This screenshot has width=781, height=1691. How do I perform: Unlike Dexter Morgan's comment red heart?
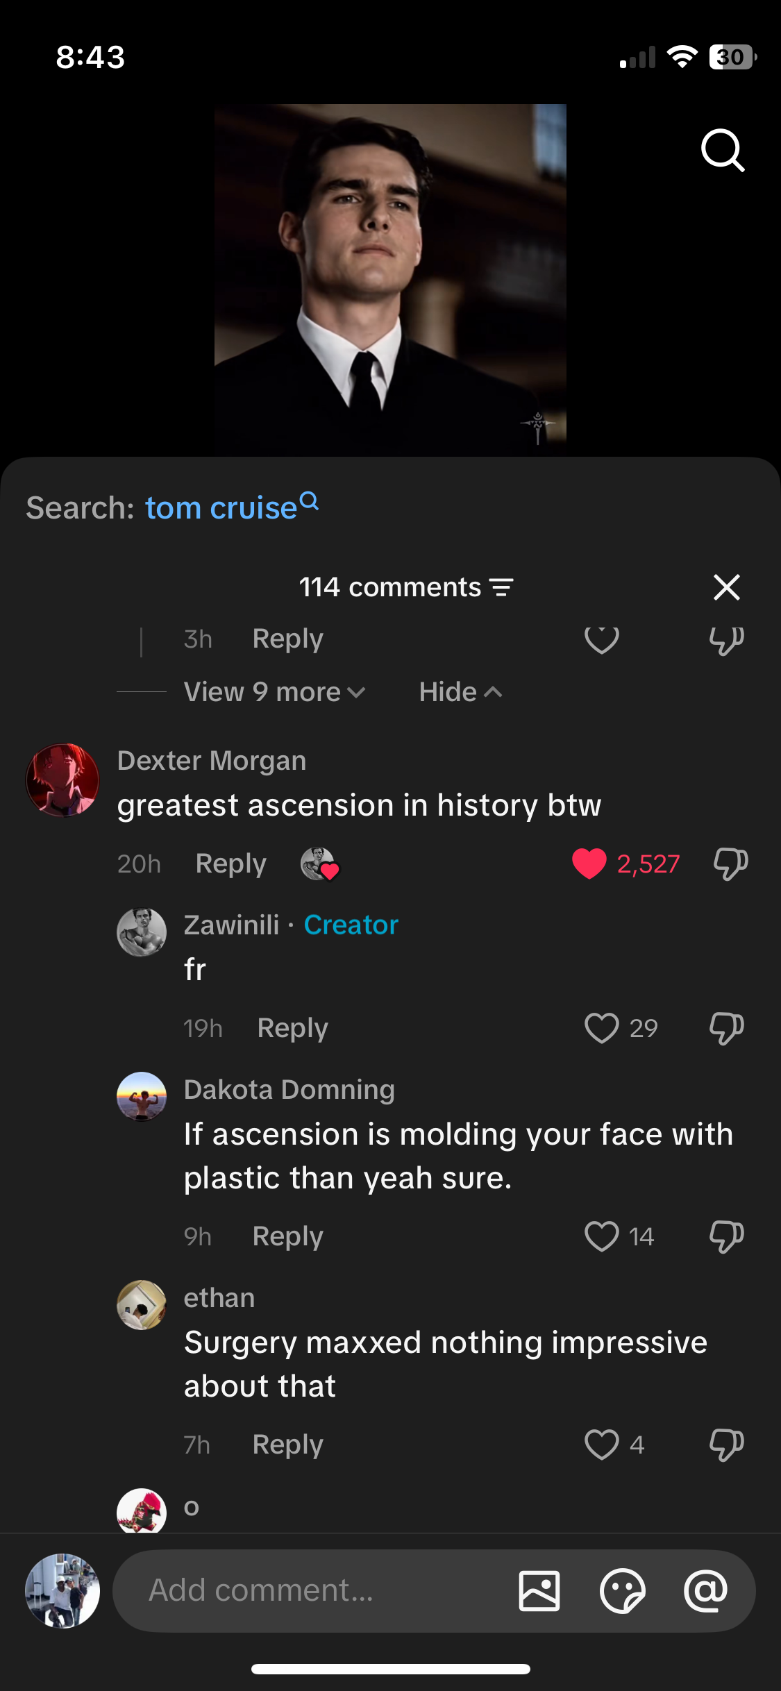tap(589, 864)
